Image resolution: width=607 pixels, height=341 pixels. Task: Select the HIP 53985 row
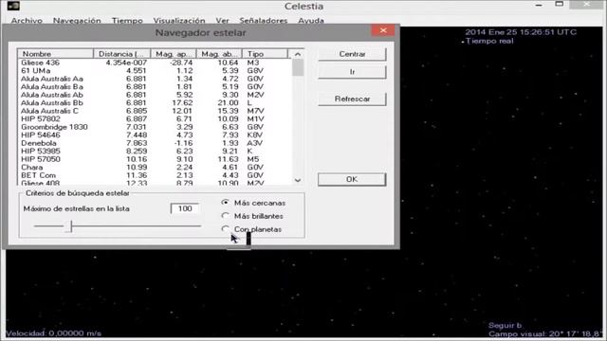click(155, 152)
